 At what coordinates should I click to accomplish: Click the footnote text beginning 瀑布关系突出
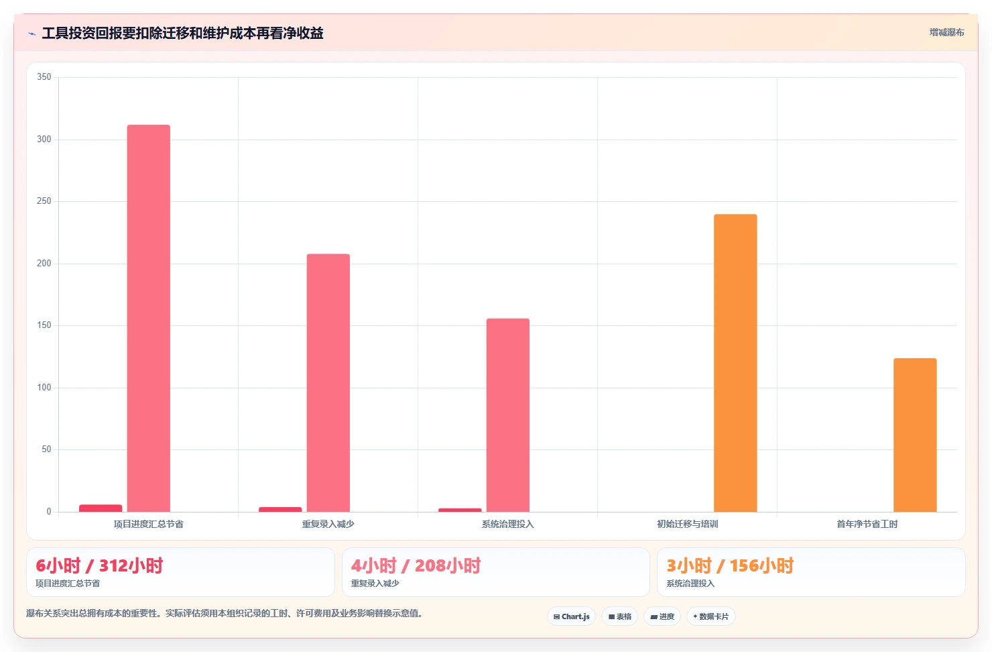coord(225,613)
